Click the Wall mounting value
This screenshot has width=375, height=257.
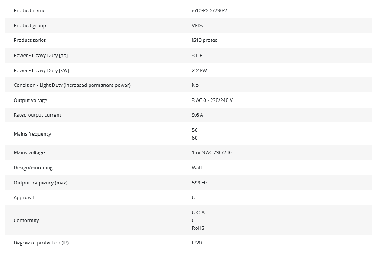coord(197,168)
